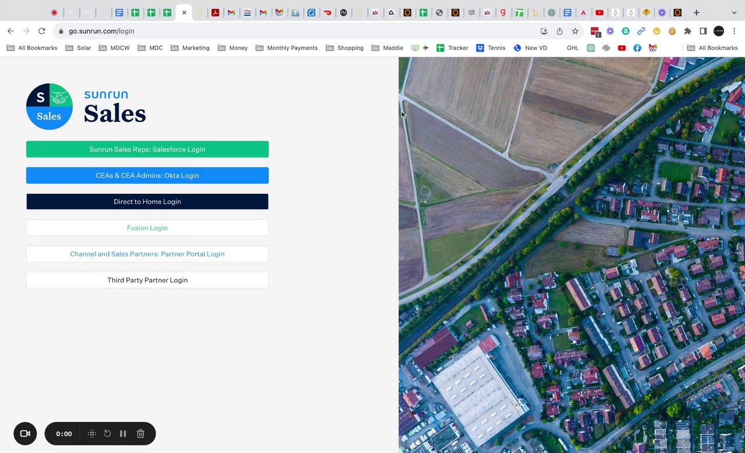
Task: Open the MDC bookmarks folder
Action: point(150,48)
